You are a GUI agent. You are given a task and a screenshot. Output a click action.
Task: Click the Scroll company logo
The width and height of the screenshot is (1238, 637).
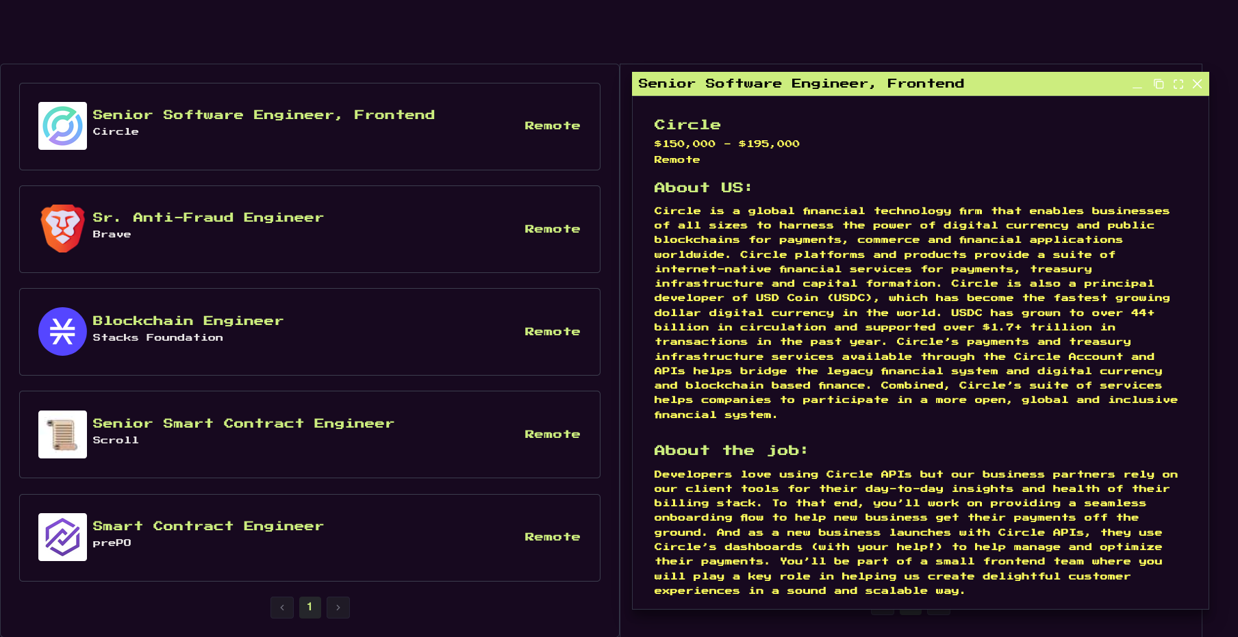62,434
